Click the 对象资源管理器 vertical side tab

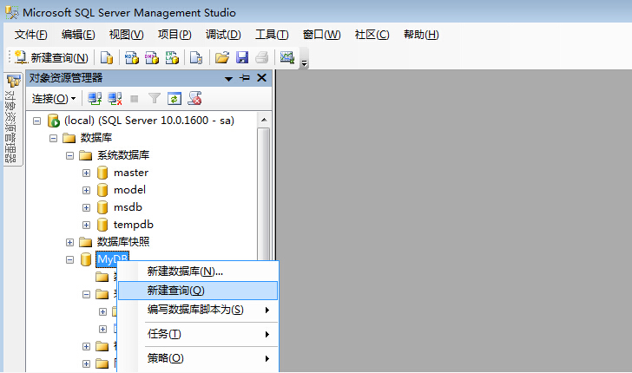coord(13,119)
